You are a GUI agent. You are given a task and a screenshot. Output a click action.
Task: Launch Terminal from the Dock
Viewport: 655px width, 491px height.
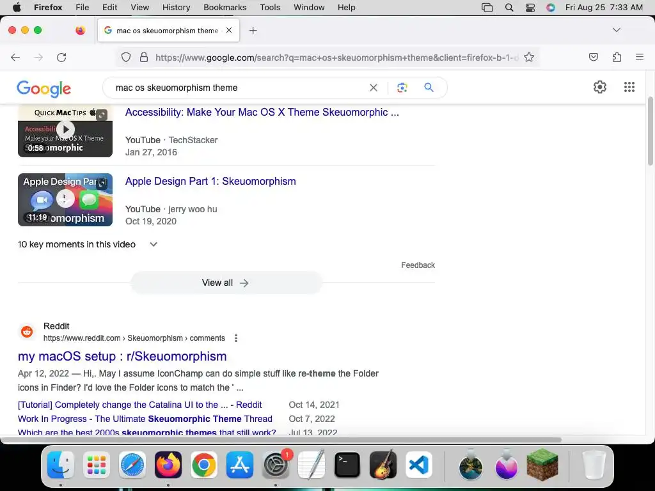[x=347, y=465]
